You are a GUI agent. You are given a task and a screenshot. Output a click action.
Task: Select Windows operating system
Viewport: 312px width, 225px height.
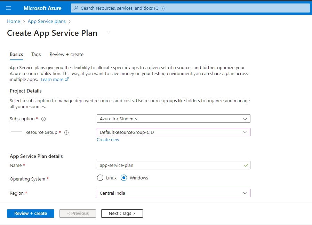124,178
